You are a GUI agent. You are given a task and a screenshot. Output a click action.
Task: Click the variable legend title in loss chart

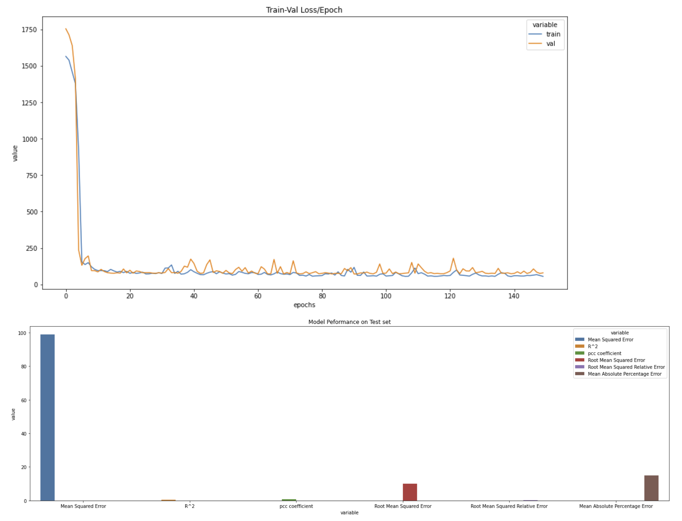point(545,25)
